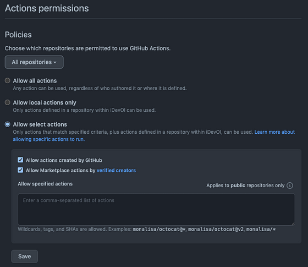Screen dimensions: 308x267
Task: Click the 'Allow actions created by GitHub' label text
Action: pyautogui.click(x=64, y=160)
